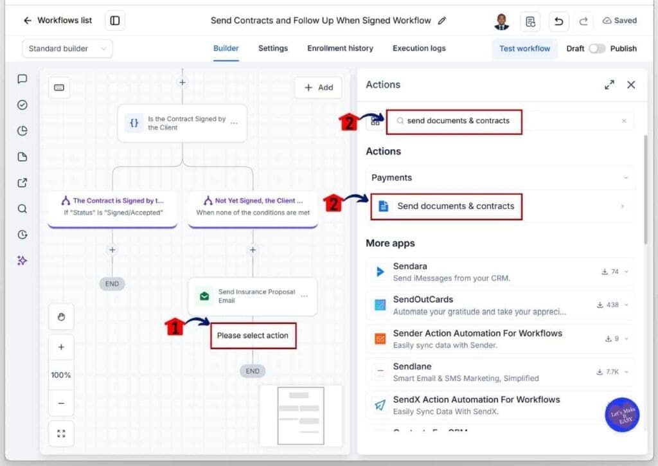Fit workflow to screen icon
The width and height of the screenshot is (658, 466).
coord(61,434)
